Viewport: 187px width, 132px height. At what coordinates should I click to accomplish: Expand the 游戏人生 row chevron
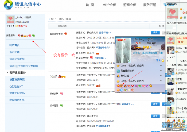161,76
